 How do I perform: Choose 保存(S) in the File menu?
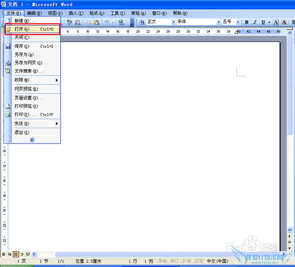click(x=32, y=46)
